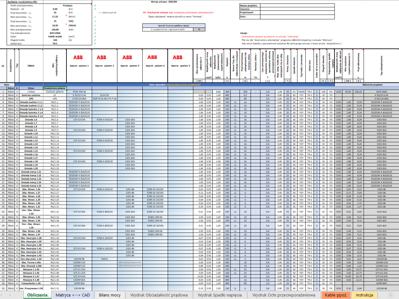
Task: Select the Zasilanie główne cell
Action: click(55, 92)
